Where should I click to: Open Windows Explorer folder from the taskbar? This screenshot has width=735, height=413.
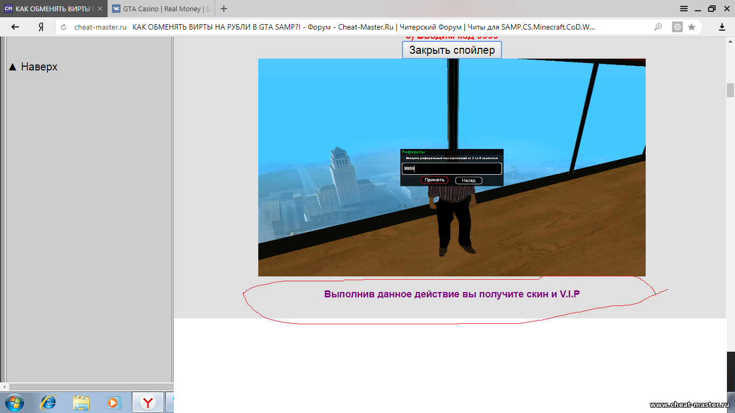pos(81,402)
